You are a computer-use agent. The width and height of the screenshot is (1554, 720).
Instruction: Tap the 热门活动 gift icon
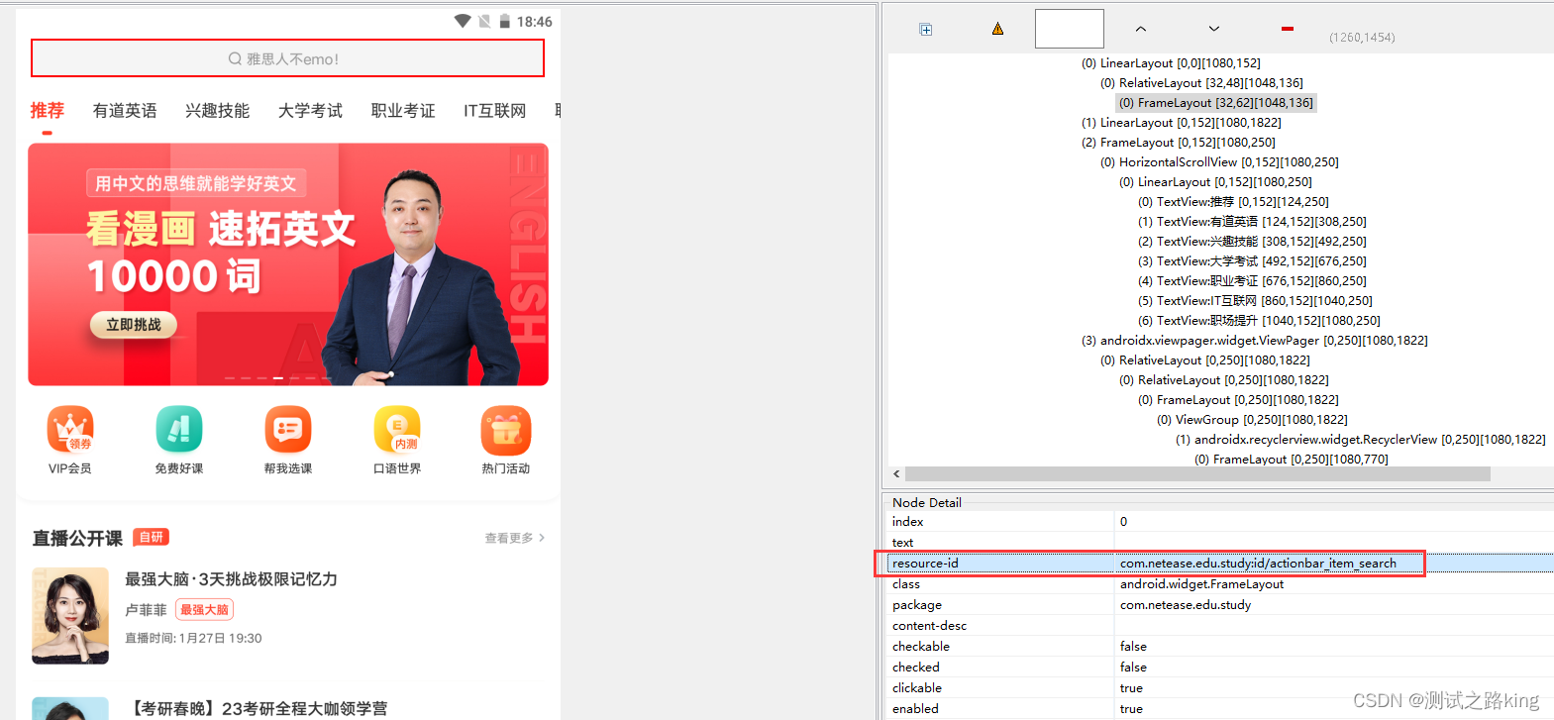[x=506, y=431]
